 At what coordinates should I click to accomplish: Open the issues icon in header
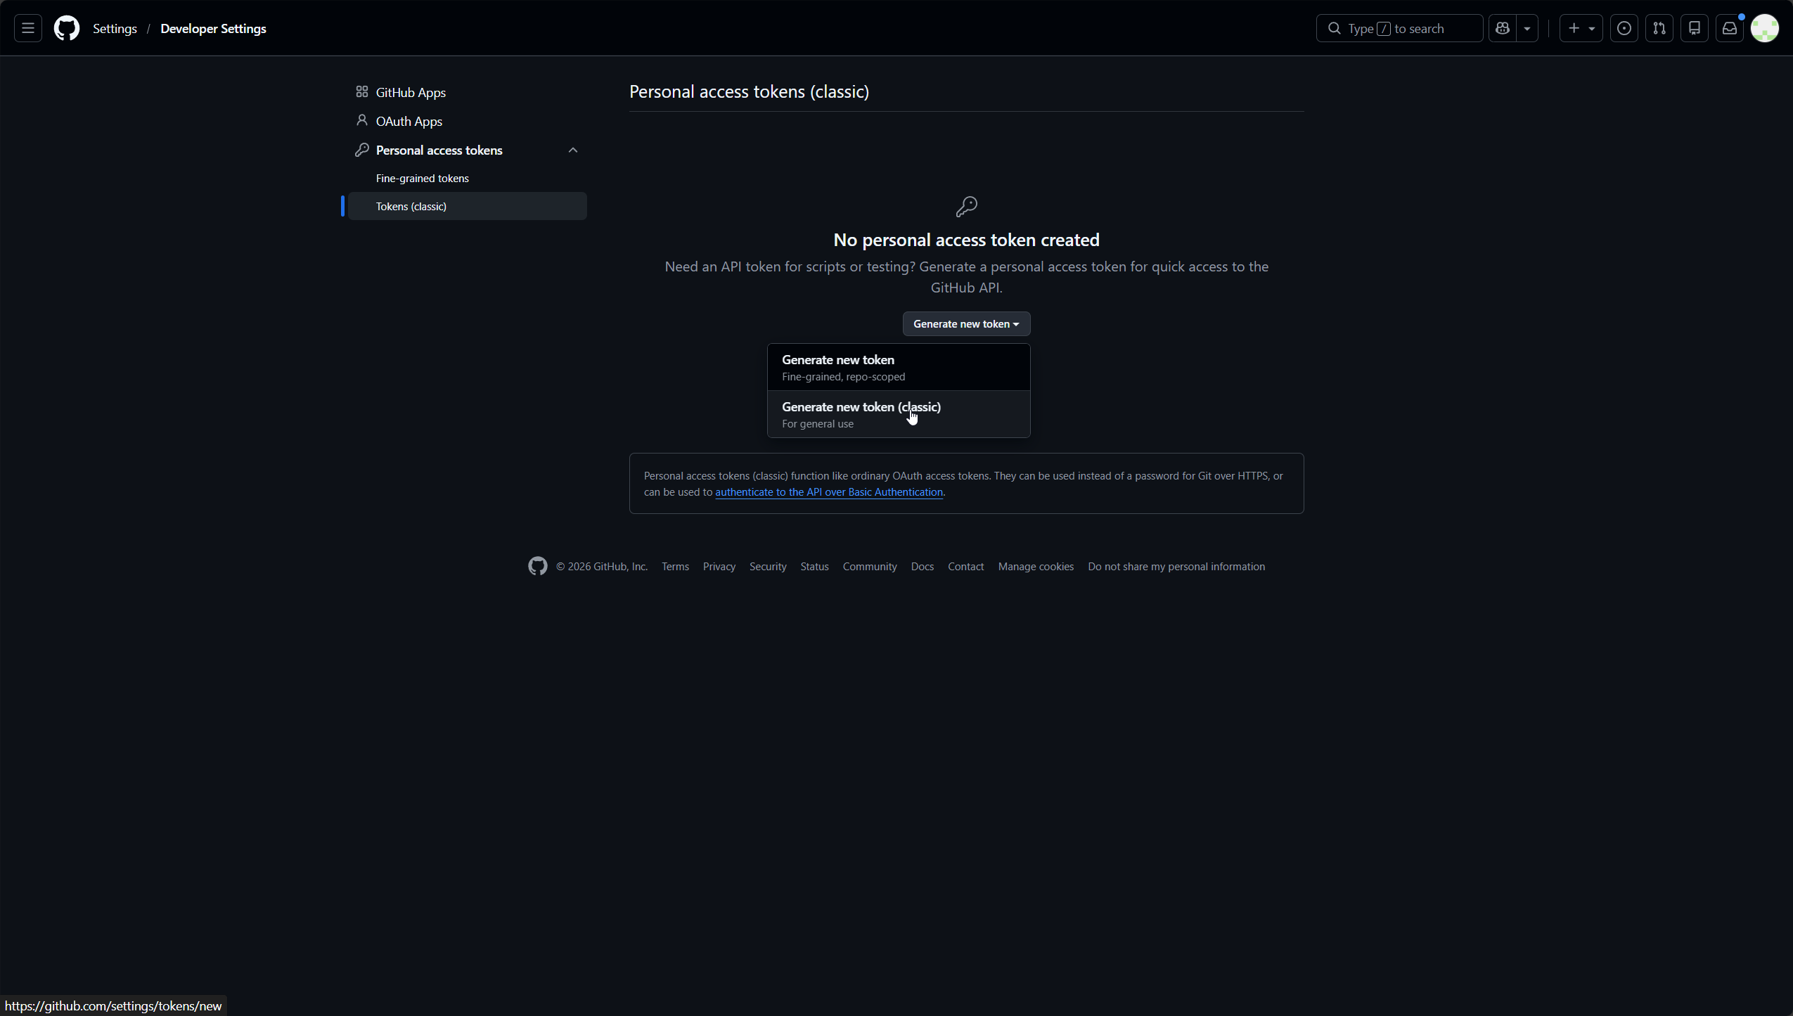pos(1624,28)
